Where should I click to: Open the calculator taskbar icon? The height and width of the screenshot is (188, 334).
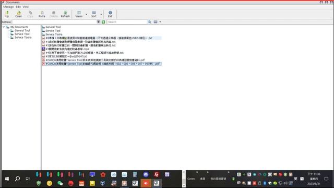[x=135, y=174]
